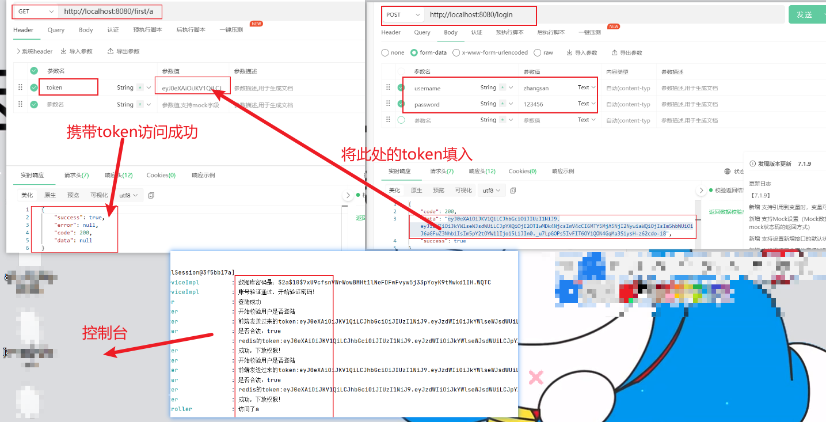The height and width of the screenshot is (422, 826).
Task: Click the URL field showing localhost:8080/first/a
Action: 109,12
